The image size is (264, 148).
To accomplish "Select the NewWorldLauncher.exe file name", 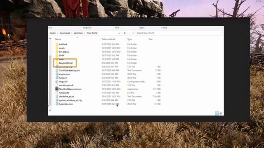I will (x=70, y=89).
